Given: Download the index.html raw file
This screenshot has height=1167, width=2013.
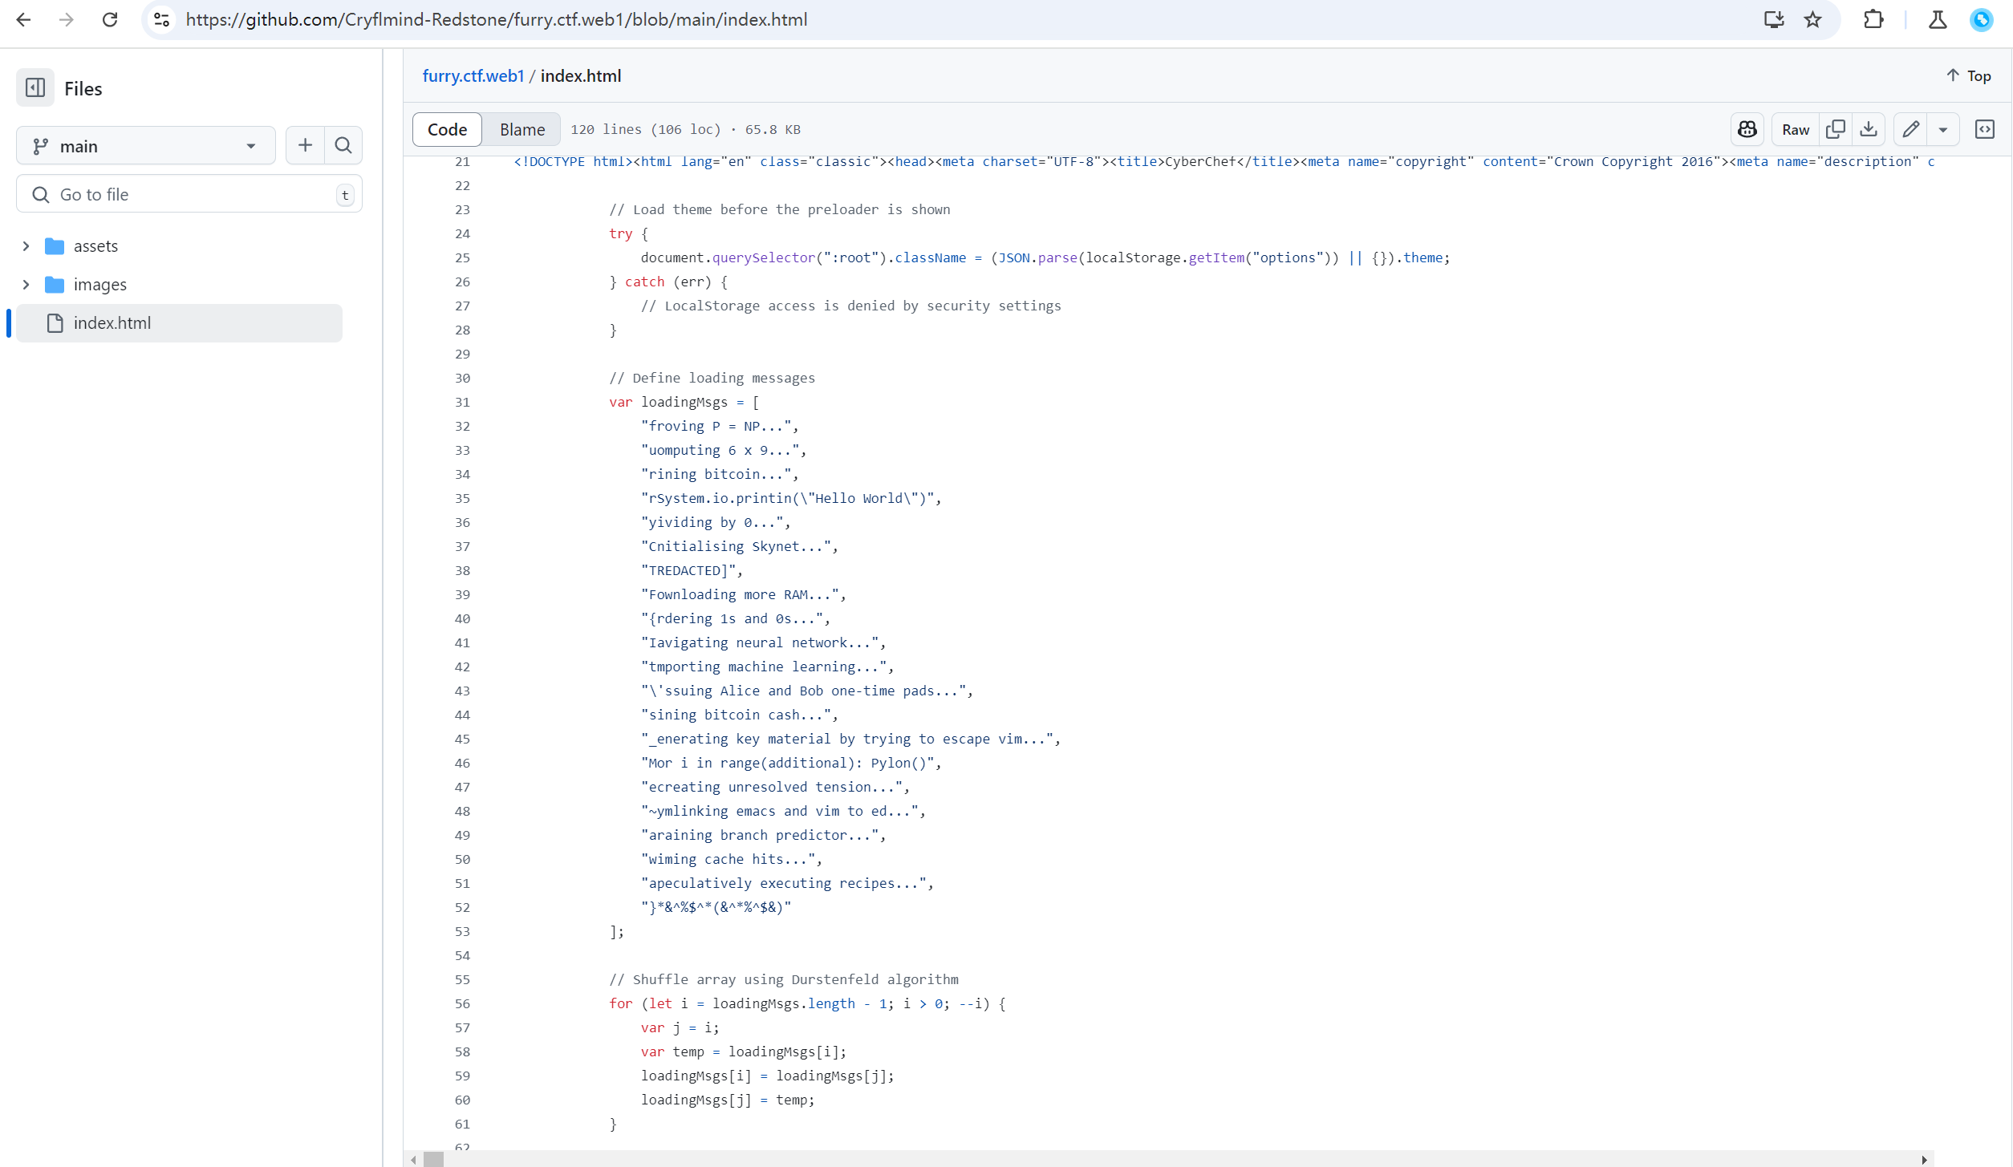Looking at the screenshot, I should (x=1869, y=129).
